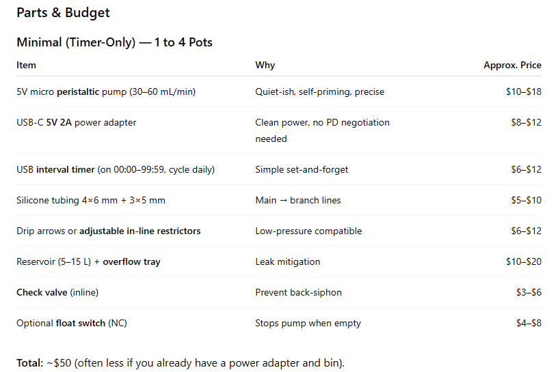Click 'Leak mitigation' reason text

pos(287,261)
